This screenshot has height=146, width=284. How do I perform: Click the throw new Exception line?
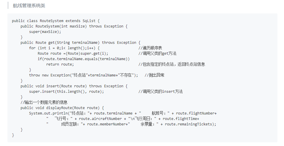tap(83, 75)
